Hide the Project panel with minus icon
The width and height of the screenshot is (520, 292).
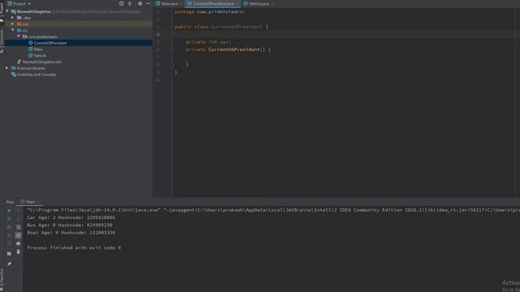[148, 3]
